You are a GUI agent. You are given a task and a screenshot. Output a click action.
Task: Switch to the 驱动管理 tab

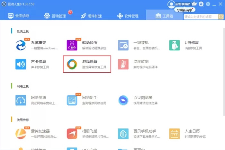[55, 16]
